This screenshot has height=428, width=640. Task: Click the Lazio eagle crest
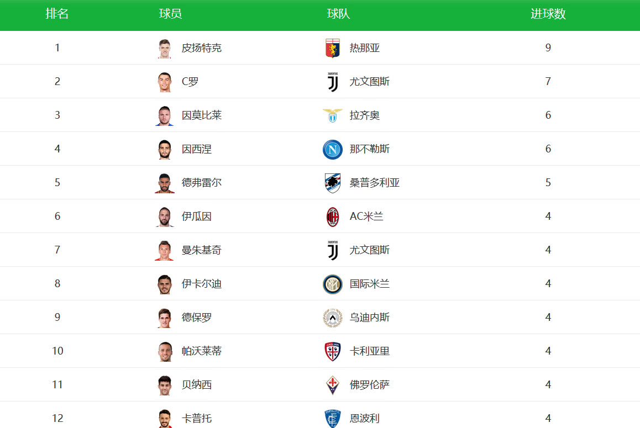tap(333, 115)
